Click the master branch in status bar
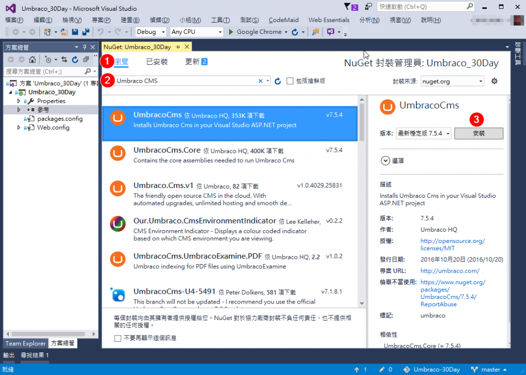This screenshot has width=526, height=375. point(489,370)
